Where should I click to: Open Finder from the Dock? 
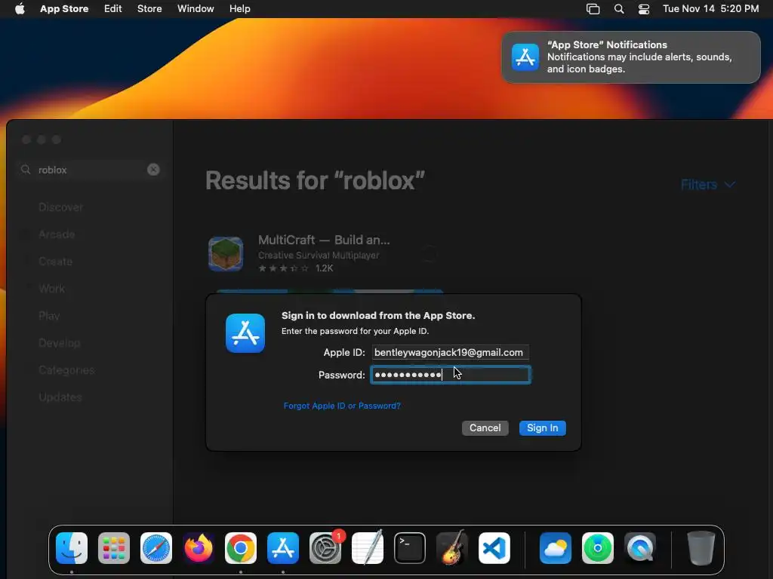pos(72,548)
